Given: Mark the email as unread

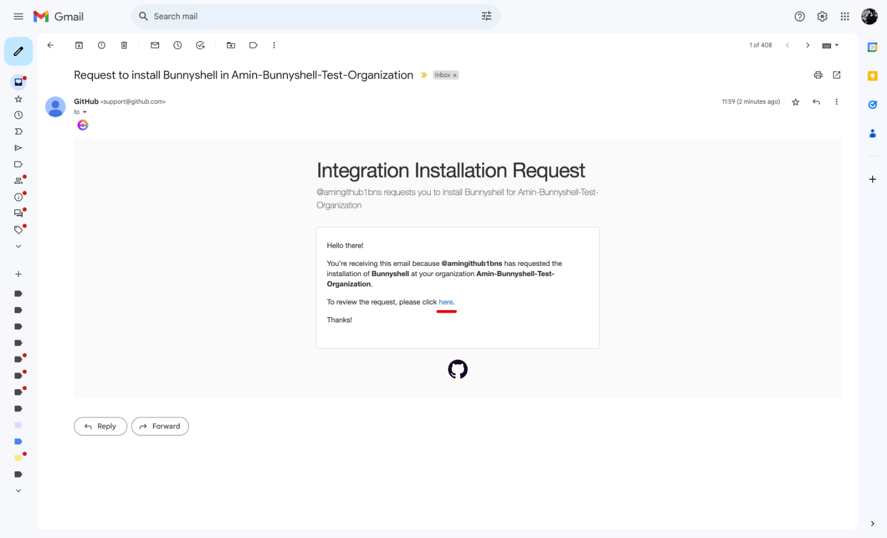Looking at the screenshot, I should pos(155,45).
